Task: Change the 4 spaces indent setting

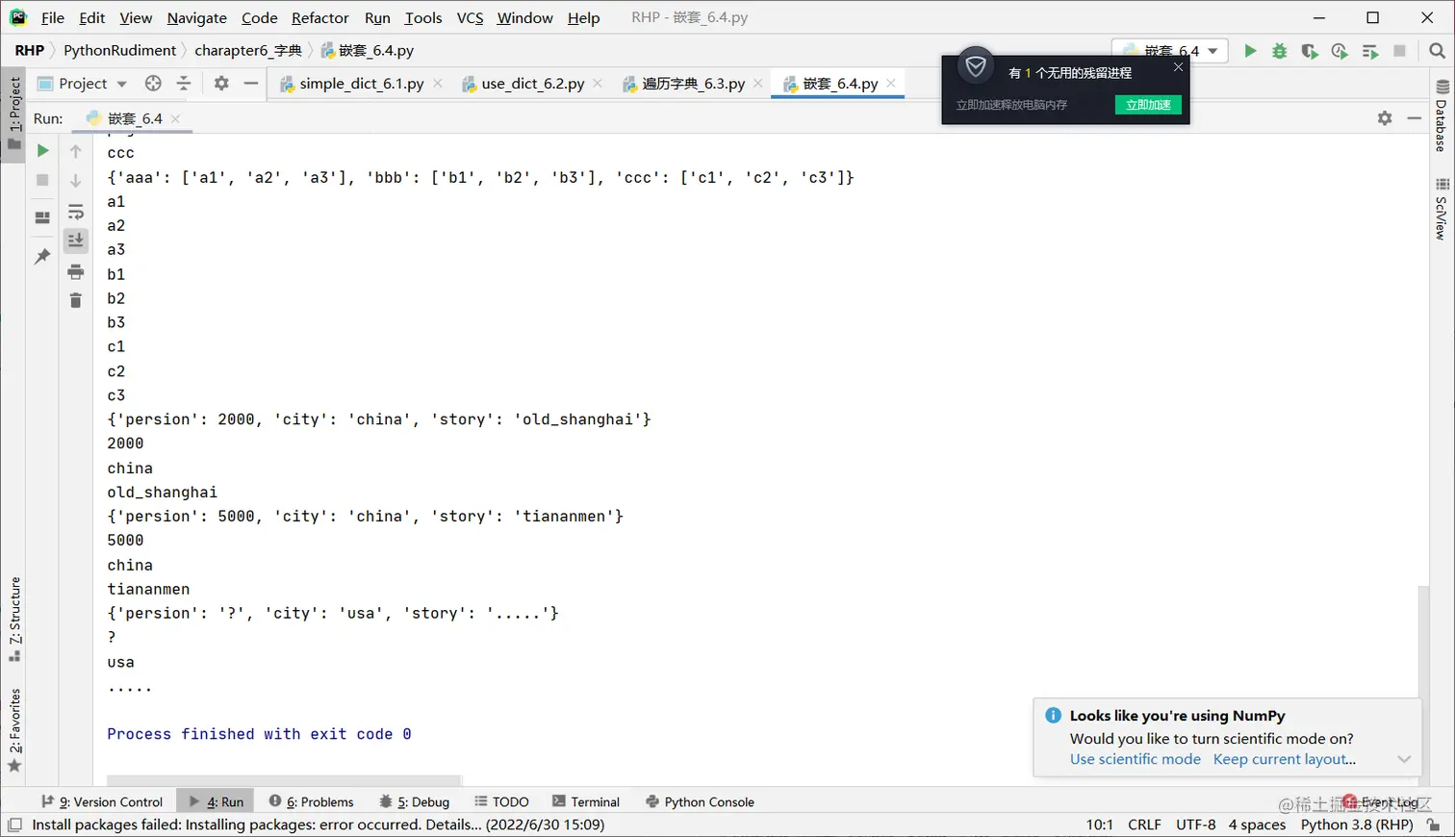Action: [1257, 824]
